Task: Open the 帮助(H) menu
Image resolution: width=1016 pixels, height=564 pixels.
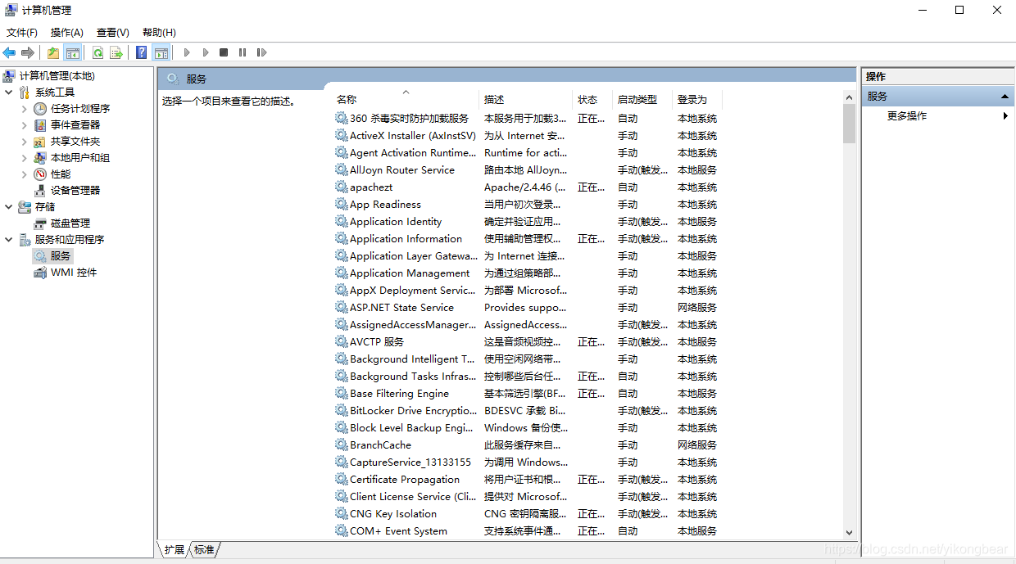Action: point(159,33)
